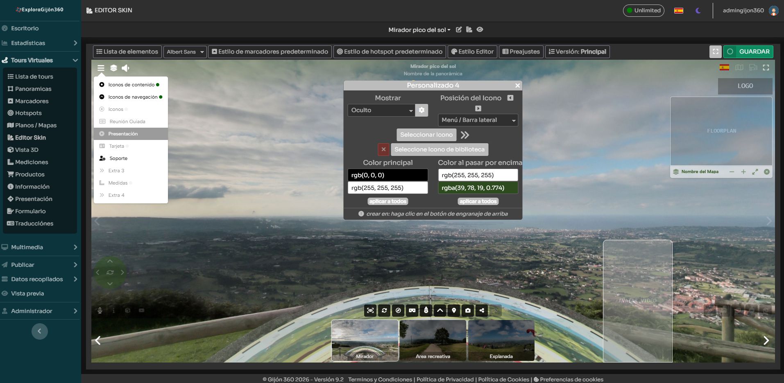
Task: Open the Albert Sans font dropdown
Action: (184, 52)
